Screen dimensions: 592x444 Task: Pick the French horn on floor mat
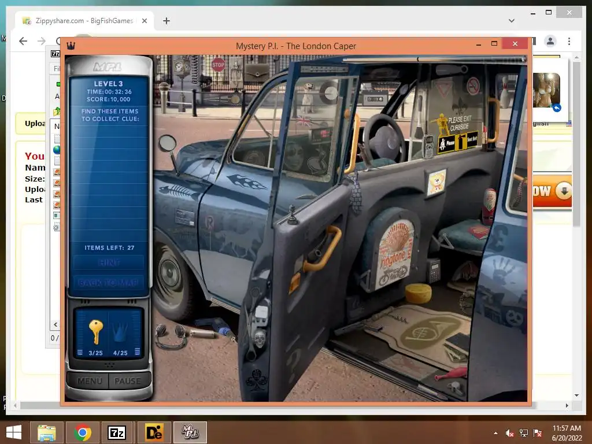tap(426, 332)
